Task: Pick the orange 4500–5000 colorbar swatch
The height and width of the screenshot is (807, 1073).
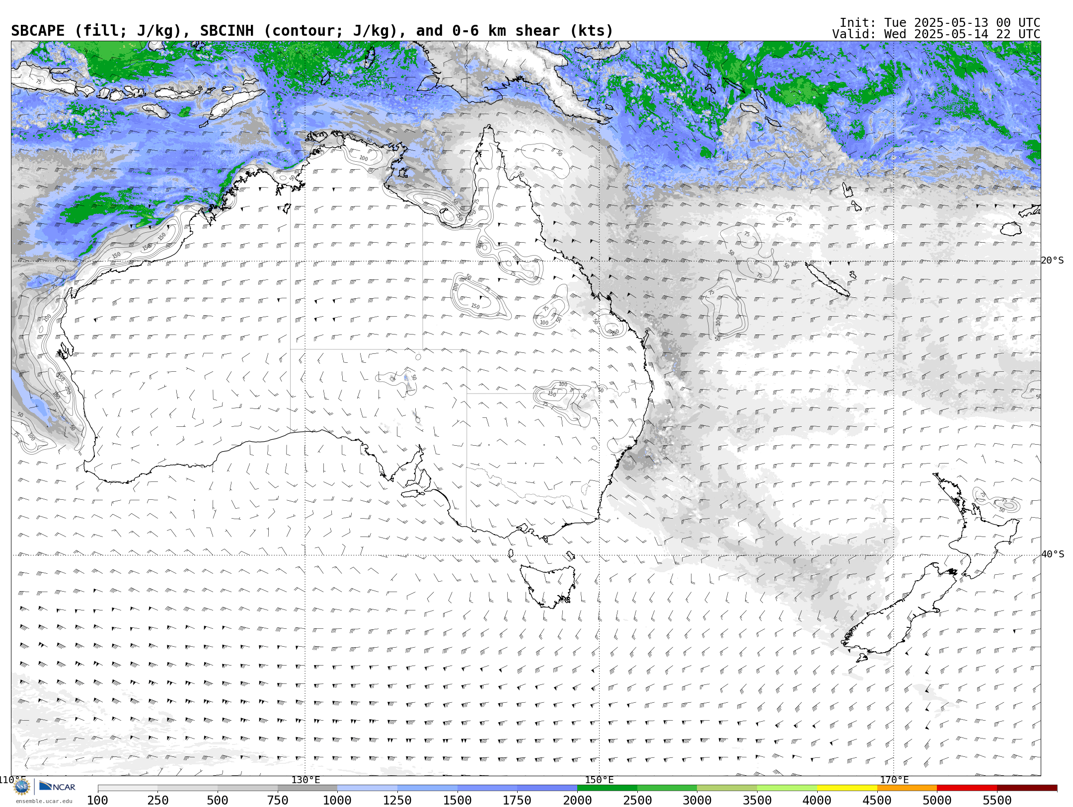Action: point(907,788)
